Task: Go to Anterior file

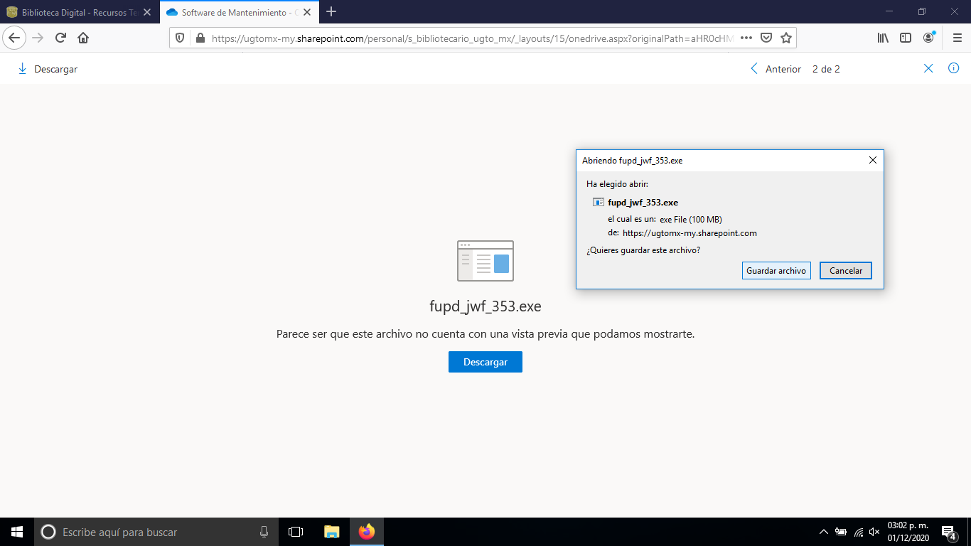Action: [x=776, y=69]
